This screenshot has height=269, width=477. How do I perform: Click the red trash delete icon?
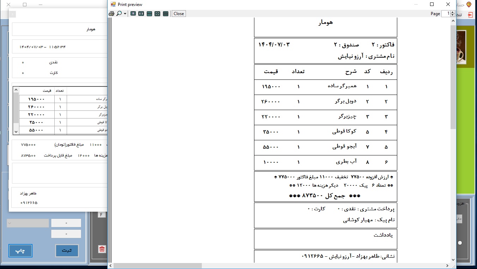(x=102, y=249)
